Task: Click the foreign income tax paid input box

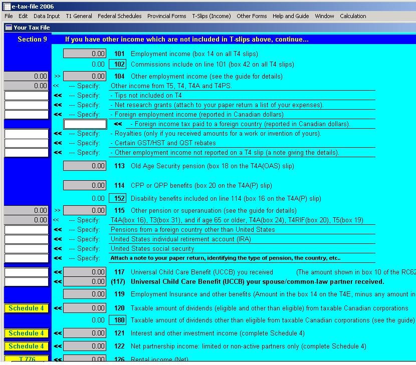Action: [x=85, y=124]
